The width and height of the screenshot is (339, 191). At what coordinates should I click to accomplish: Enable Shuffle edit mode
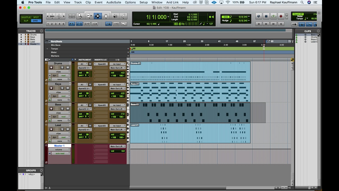point(26,18)
